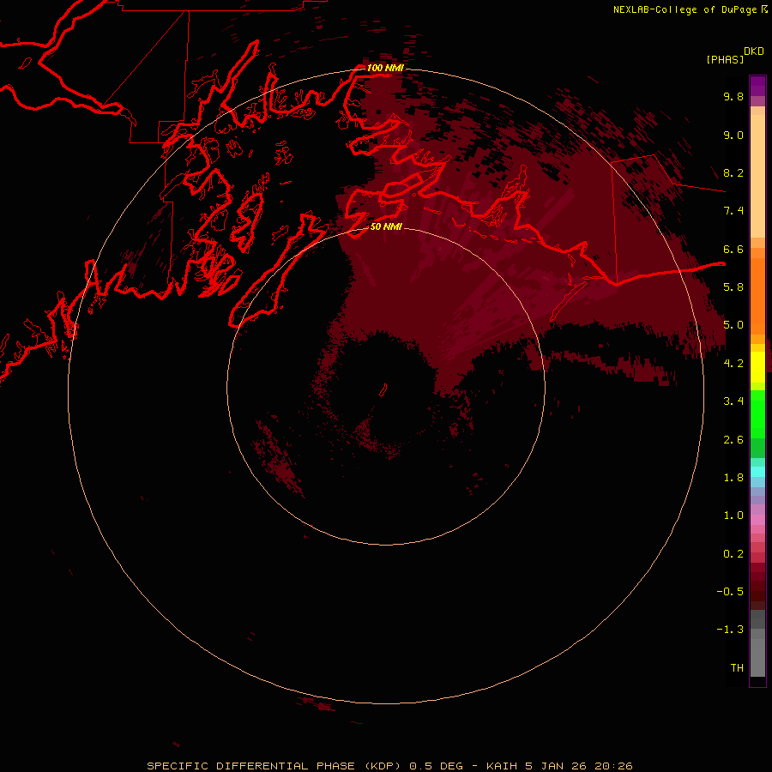Click the -0.5 legend value
772x772 pixels.
point(730,592)
